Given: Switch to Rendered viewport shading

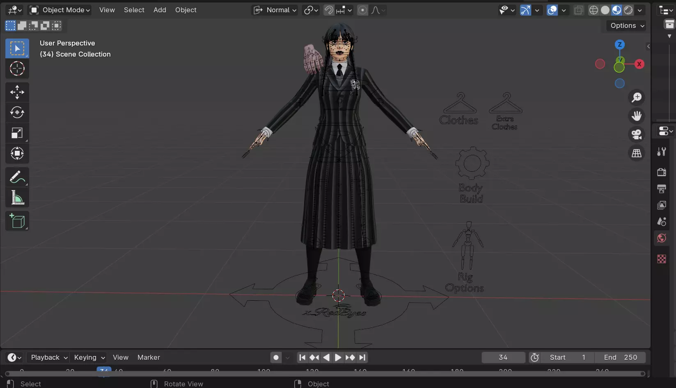Looking at the screenshot, I should [628, 10].
